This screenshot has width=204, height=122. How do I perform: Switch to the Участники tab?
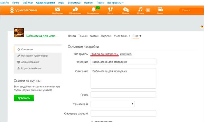(122, 36)
